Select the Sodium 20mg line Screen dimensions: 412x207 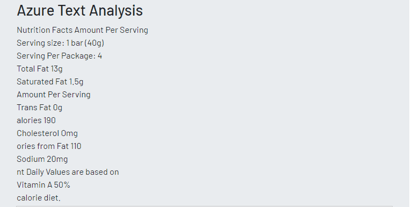[x=42, y=159]
